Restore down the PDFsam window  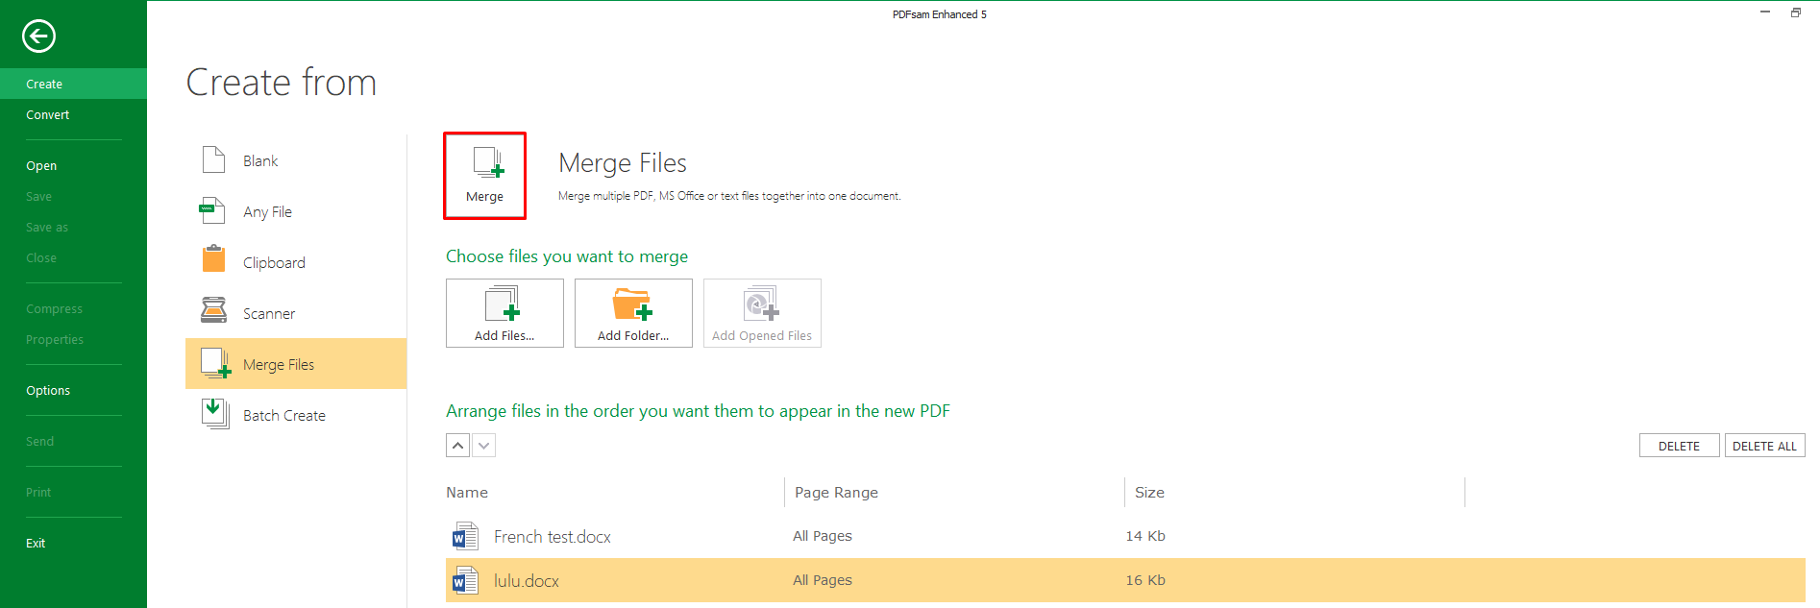pyautogui.click(x=1795, y=12)
